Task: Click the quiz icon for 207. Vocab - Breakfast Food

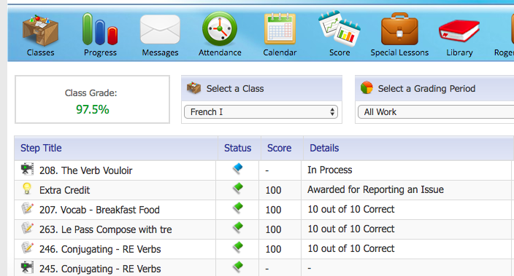Action: tap(28, 208)
